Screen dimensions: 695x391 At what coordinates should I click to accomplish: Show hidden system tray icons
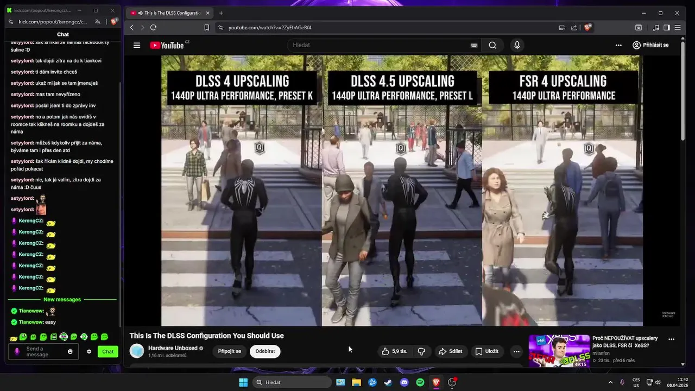[610, 382]
